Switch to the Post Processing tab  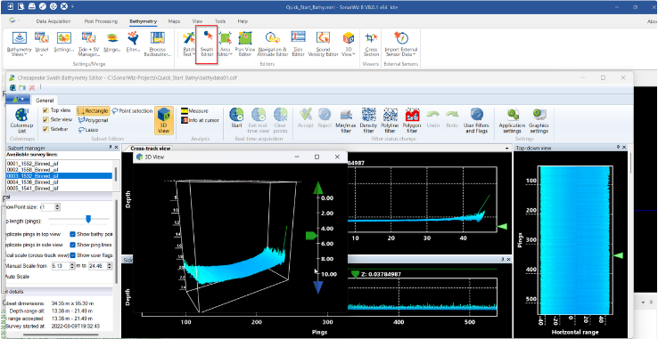pyautogui.click(x=101, y=21)
